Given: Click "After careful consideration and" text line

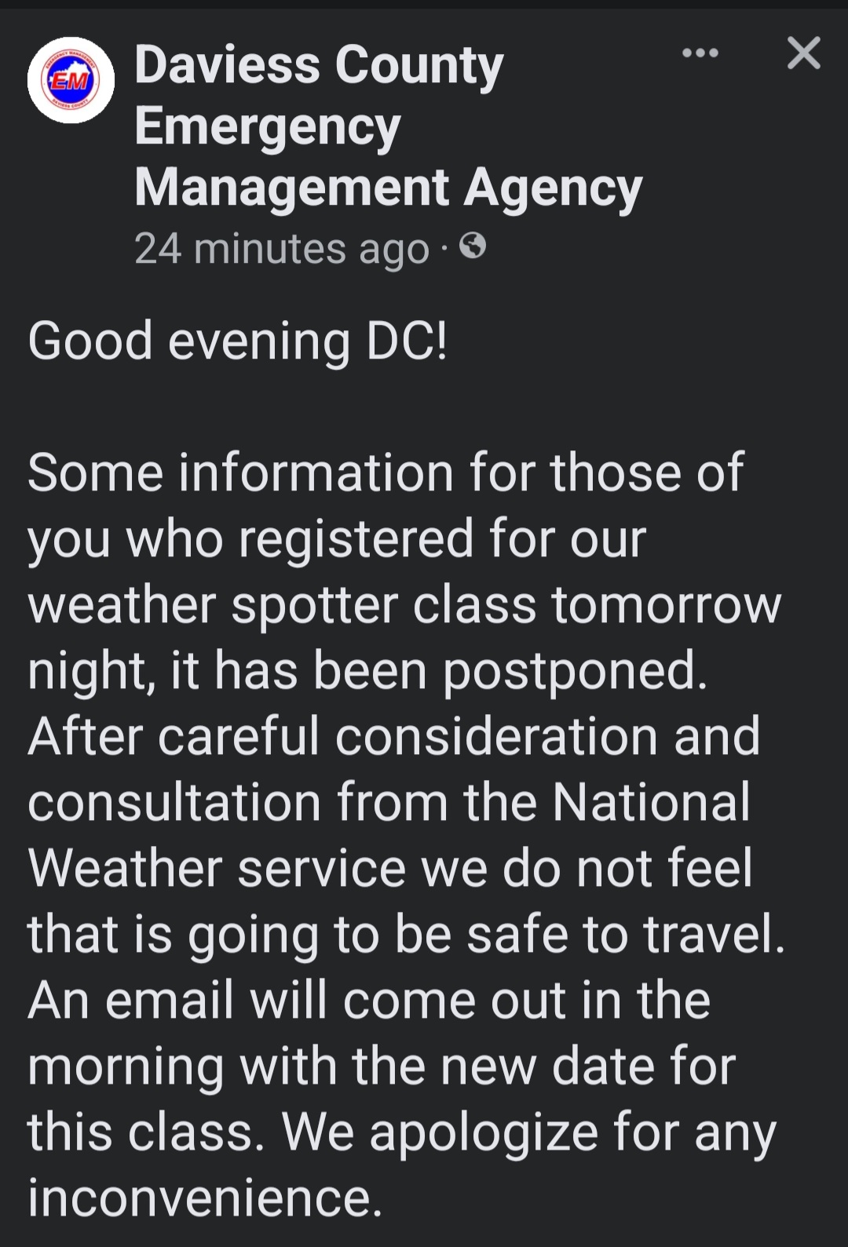Looking at the screenshot, I should pyautogui.click(x=393, y=737).
